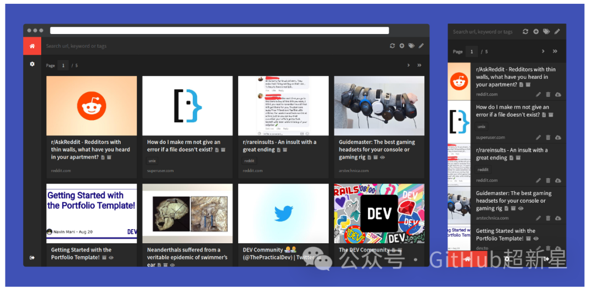Edit the r/AskReddit bookmark in mobile view
The width and height of the screenshot is (593, 291).
point(539,94)
